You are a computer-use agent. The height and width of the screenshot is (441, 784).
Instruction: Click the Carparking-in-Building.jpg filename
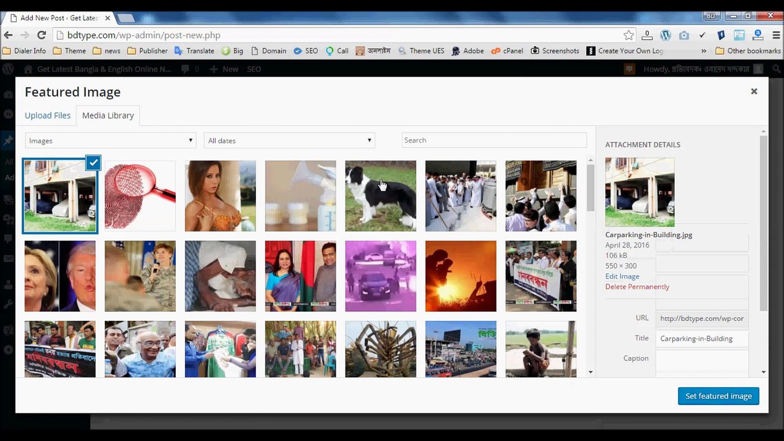(x=649, y=235)
